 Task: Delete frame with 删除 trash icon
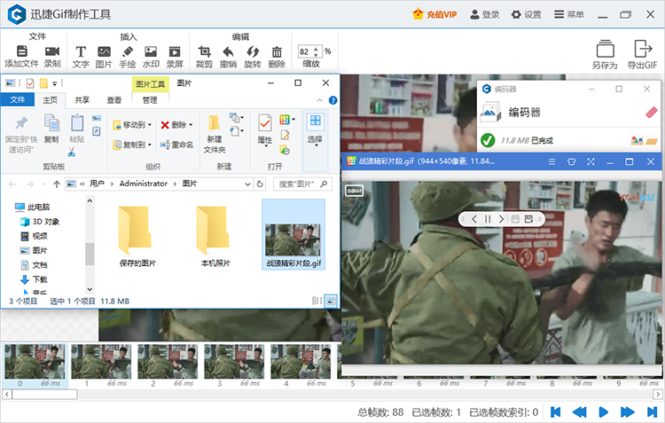[277, 51]
